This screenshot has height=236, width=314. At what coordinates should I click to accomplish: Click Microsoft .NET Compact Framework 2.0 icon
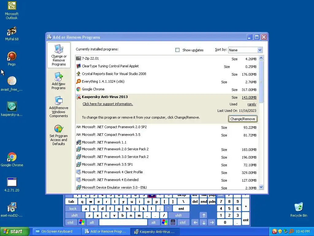tap(78, 127)
